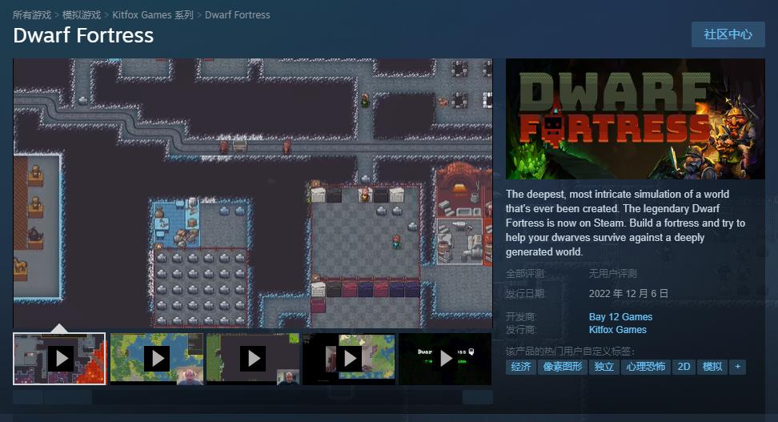The width and height of the screenshot is (778, 422).
Task: Play the second video with world map
Action: [156, 358]
